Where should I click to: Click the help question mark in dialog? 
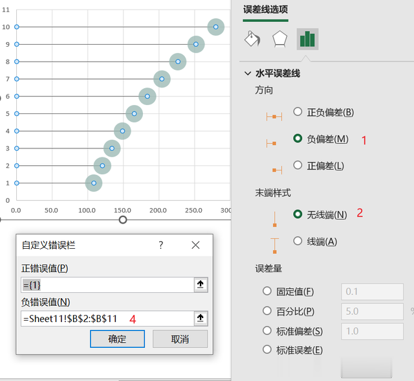pos(161,245)
